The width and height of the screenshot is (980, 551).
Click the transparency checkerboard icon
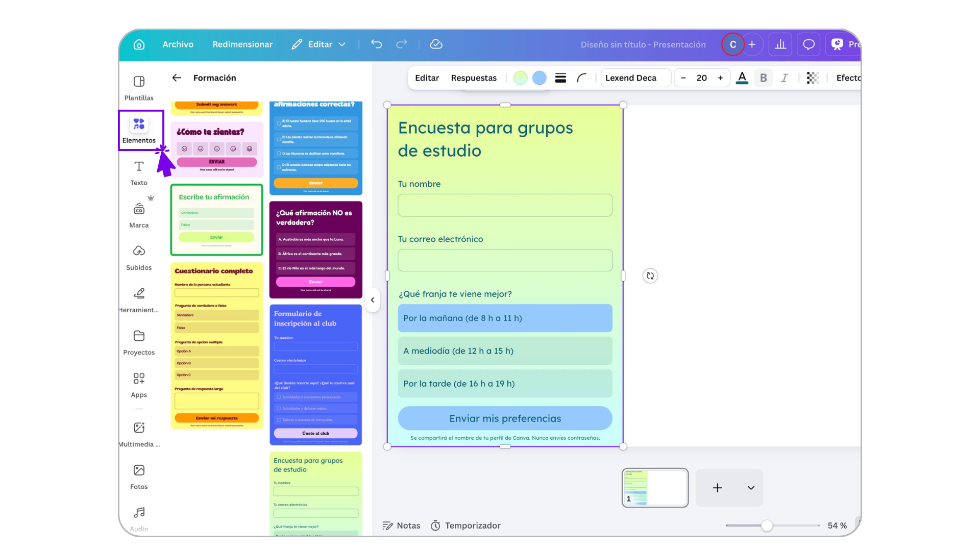click(812, 78)
